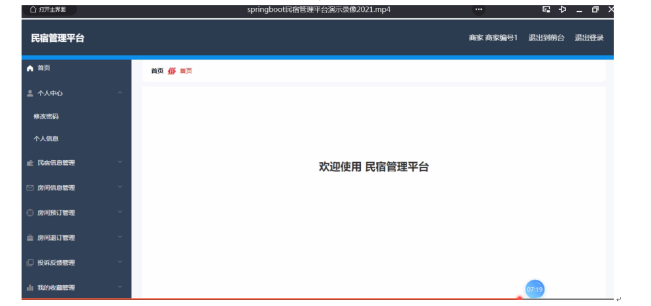Click the 商家 商家编号1 account label

pyautogui.click(x=493, y=38)
